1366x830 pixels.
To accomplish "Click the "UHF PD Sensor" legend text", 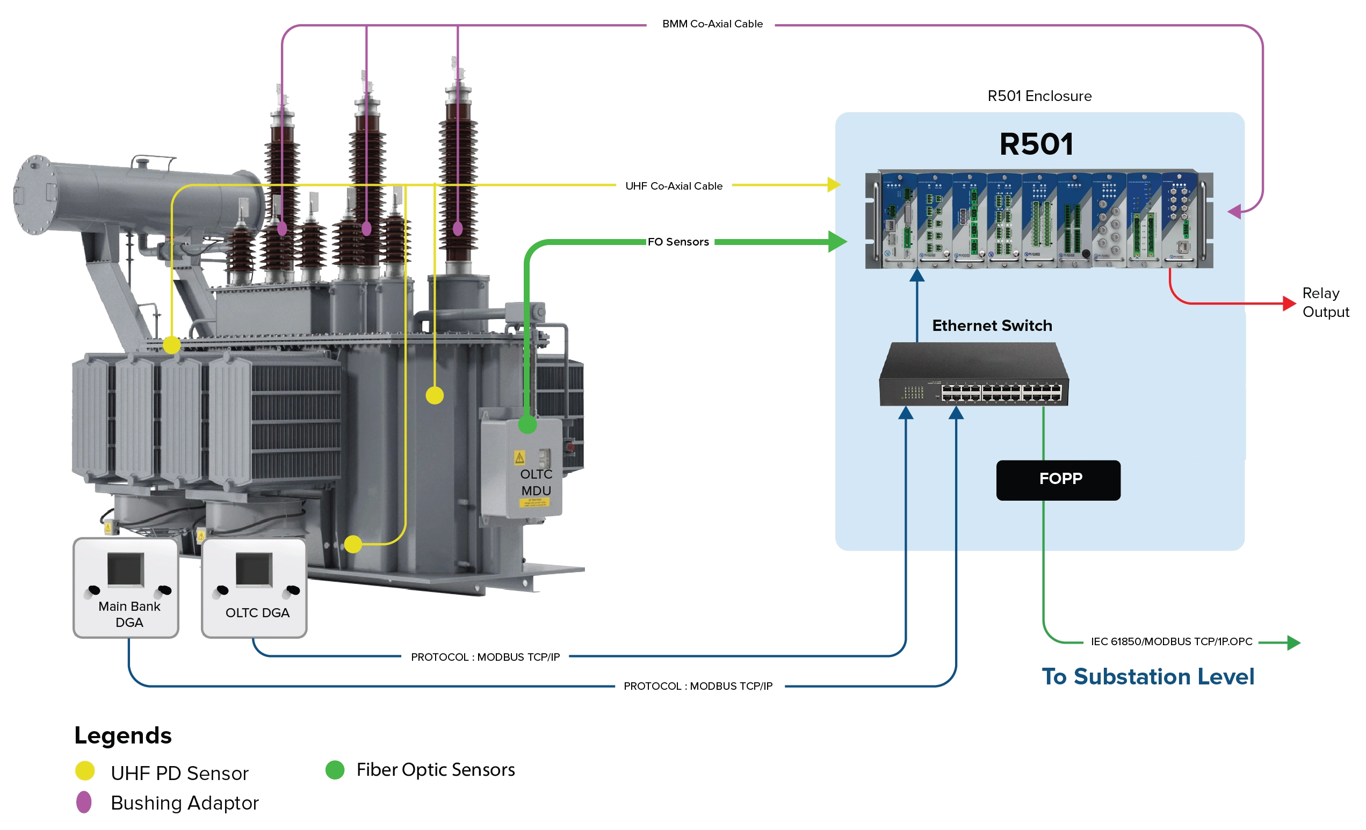I will [179, 773].
